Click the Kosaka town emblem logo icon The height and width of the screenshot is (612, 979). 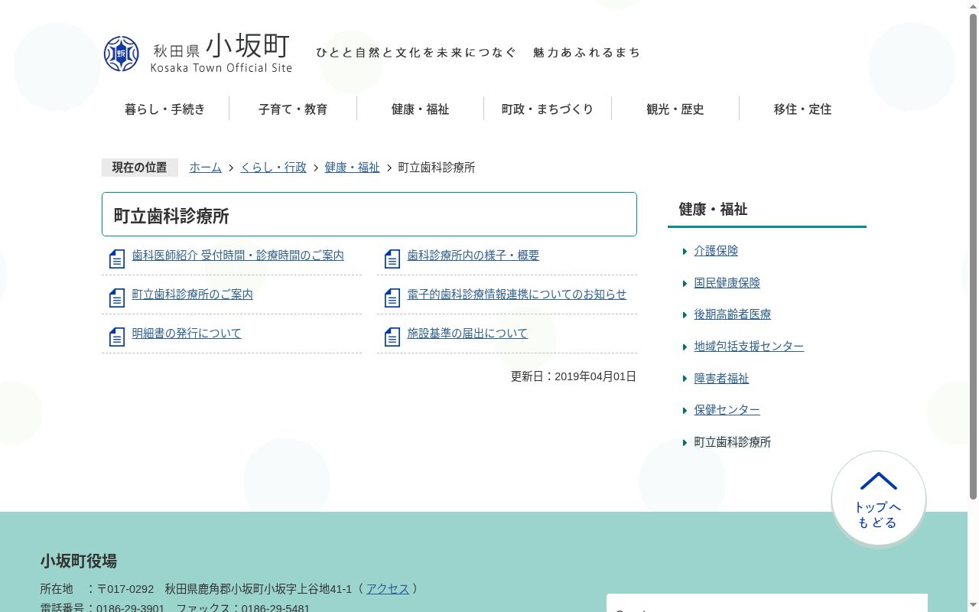pos(122,54)
